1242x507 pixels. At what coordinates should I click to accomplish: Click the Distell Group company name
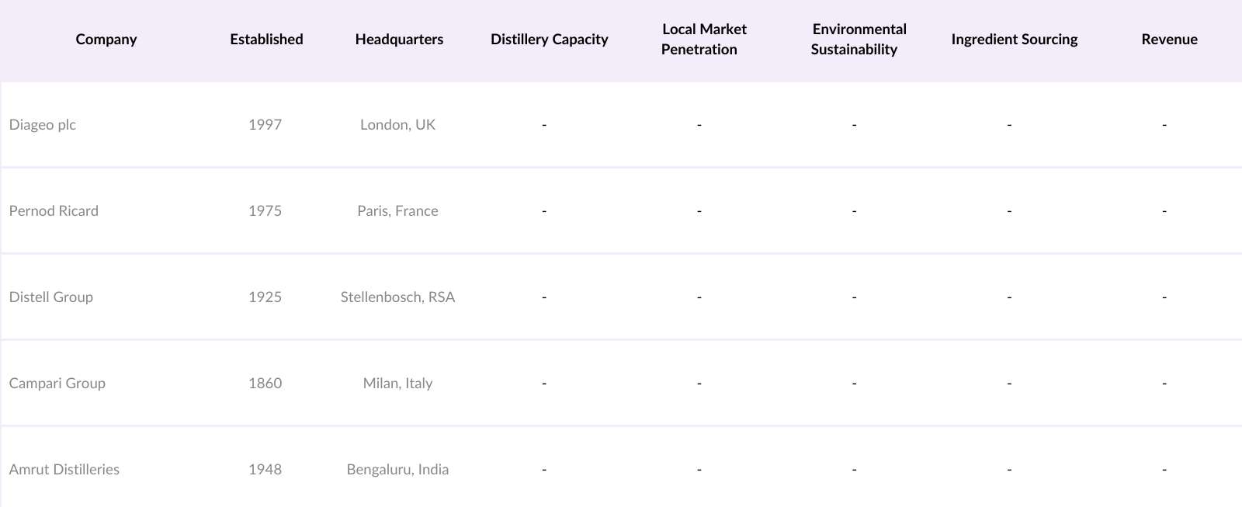51,297
